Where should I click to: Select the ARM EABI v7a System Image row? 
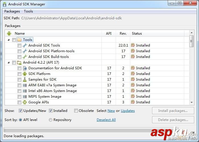pyautogui.click(x=97, y=85)
